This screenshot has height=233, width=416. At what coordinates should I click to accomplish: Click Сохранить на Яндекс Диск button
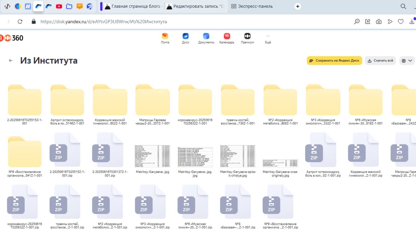pyautogui.click(x=335, y=60)
